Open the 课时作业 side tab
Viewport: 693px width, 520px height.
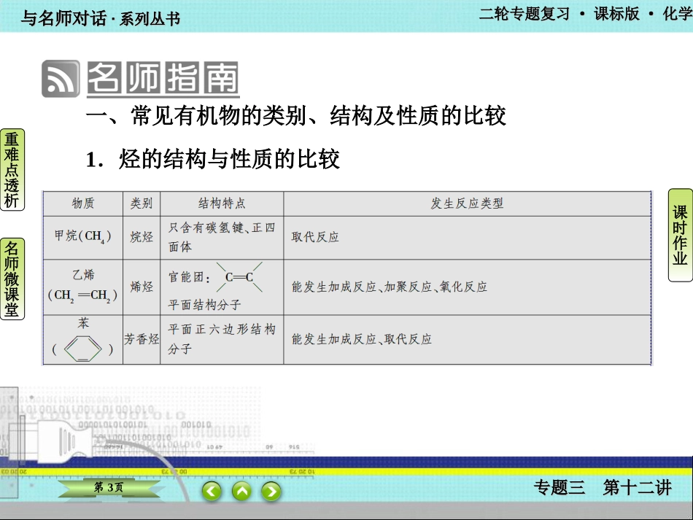point(680,235)
